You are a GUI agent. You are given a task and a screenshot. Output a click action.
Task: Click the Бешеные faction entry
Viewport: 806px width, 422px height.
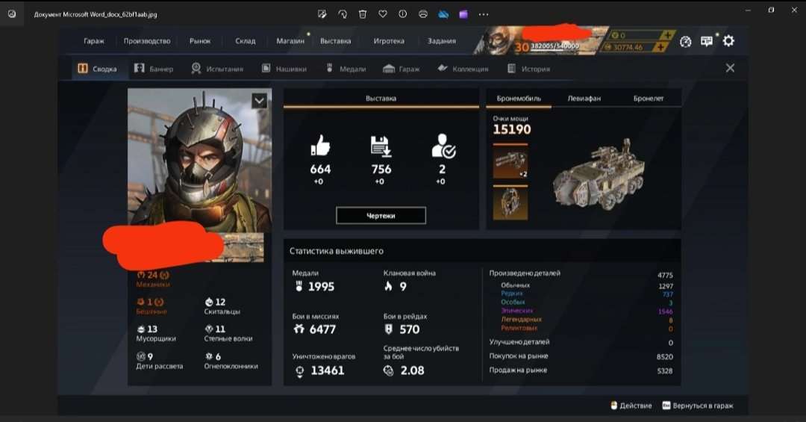click(x=151, y=306)
